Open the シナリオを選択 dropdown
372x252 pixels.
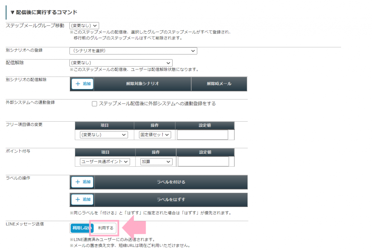pos(133,51)
